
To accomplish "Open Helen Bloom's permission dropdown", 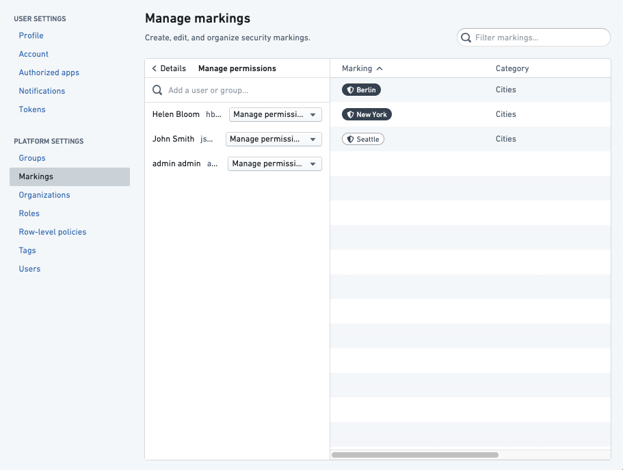I will click(x=276, y=114).
